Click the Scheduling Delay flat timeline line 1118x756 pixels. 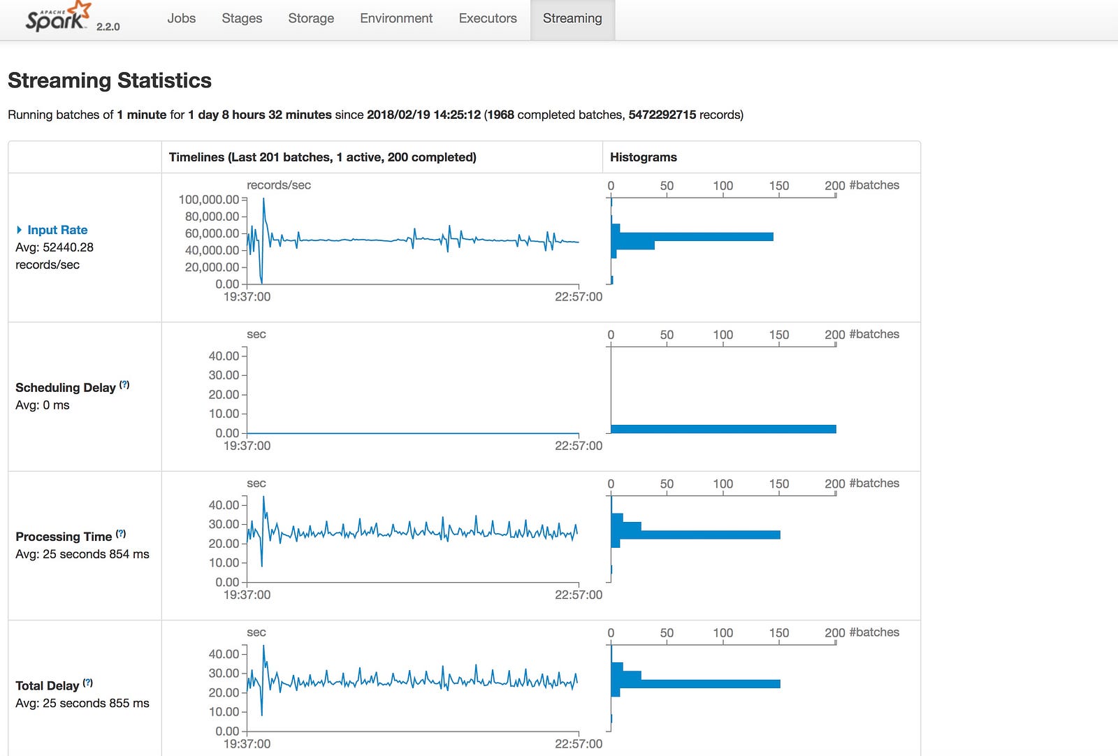412,433
